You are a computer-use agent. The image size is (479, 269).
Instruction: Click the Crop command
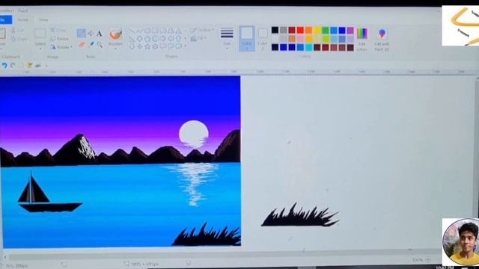pos(58,30)
